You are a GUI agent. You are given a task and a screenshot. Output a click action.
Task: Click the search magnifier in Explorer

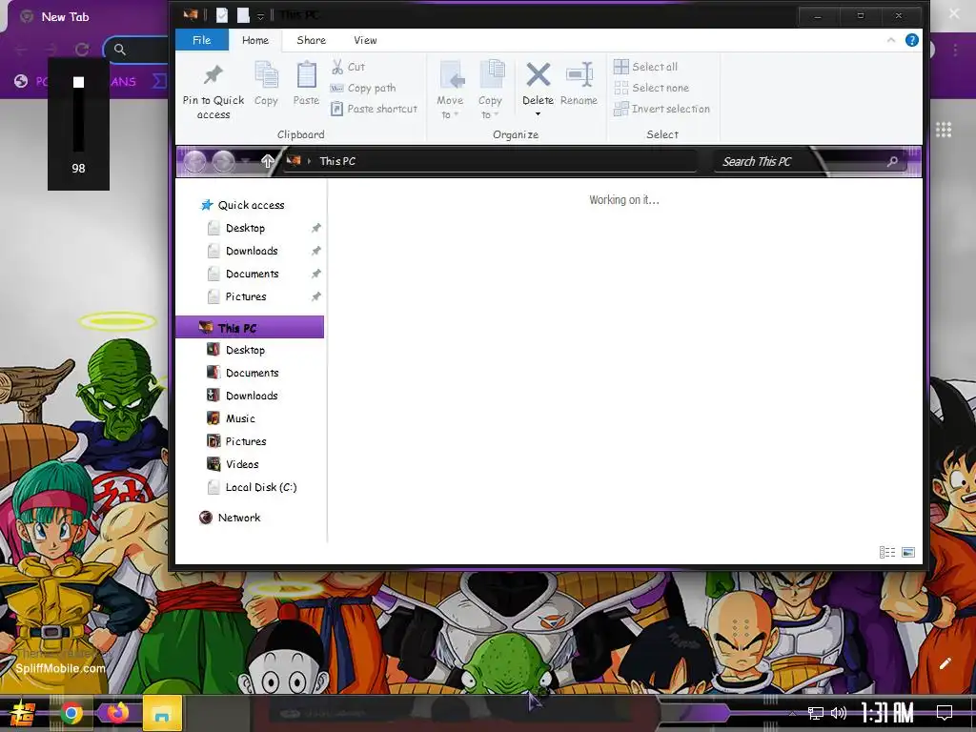(892, 161)
